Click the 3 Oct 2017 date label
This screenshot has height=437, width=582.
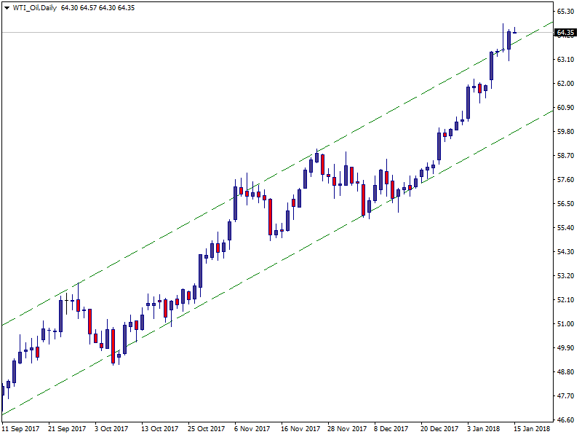tap(113, 429)
